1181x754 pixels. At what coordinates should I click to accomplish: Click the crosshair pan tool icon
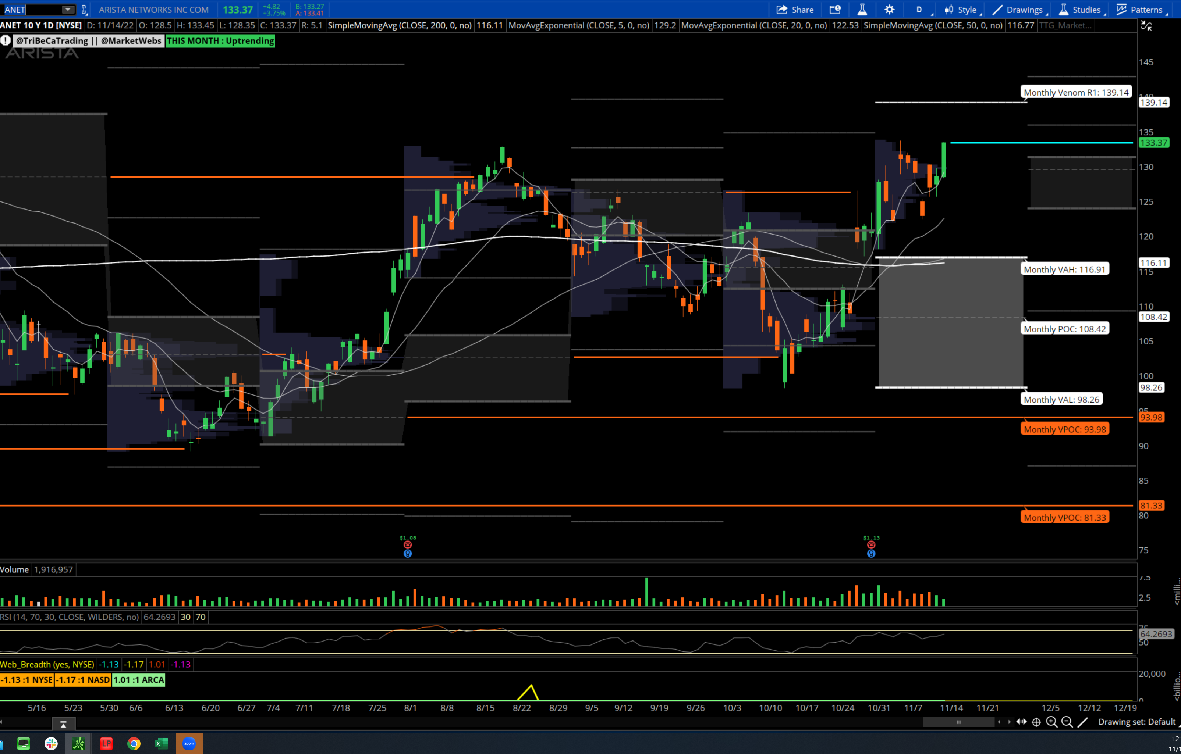(x=1036, y=722)
